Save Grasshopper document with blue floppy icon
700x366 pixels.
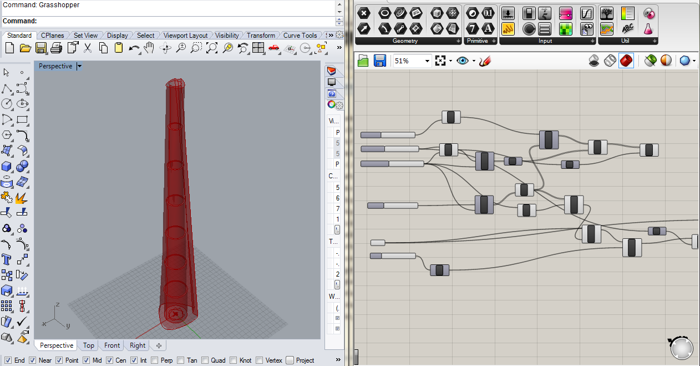pos(380,61)
